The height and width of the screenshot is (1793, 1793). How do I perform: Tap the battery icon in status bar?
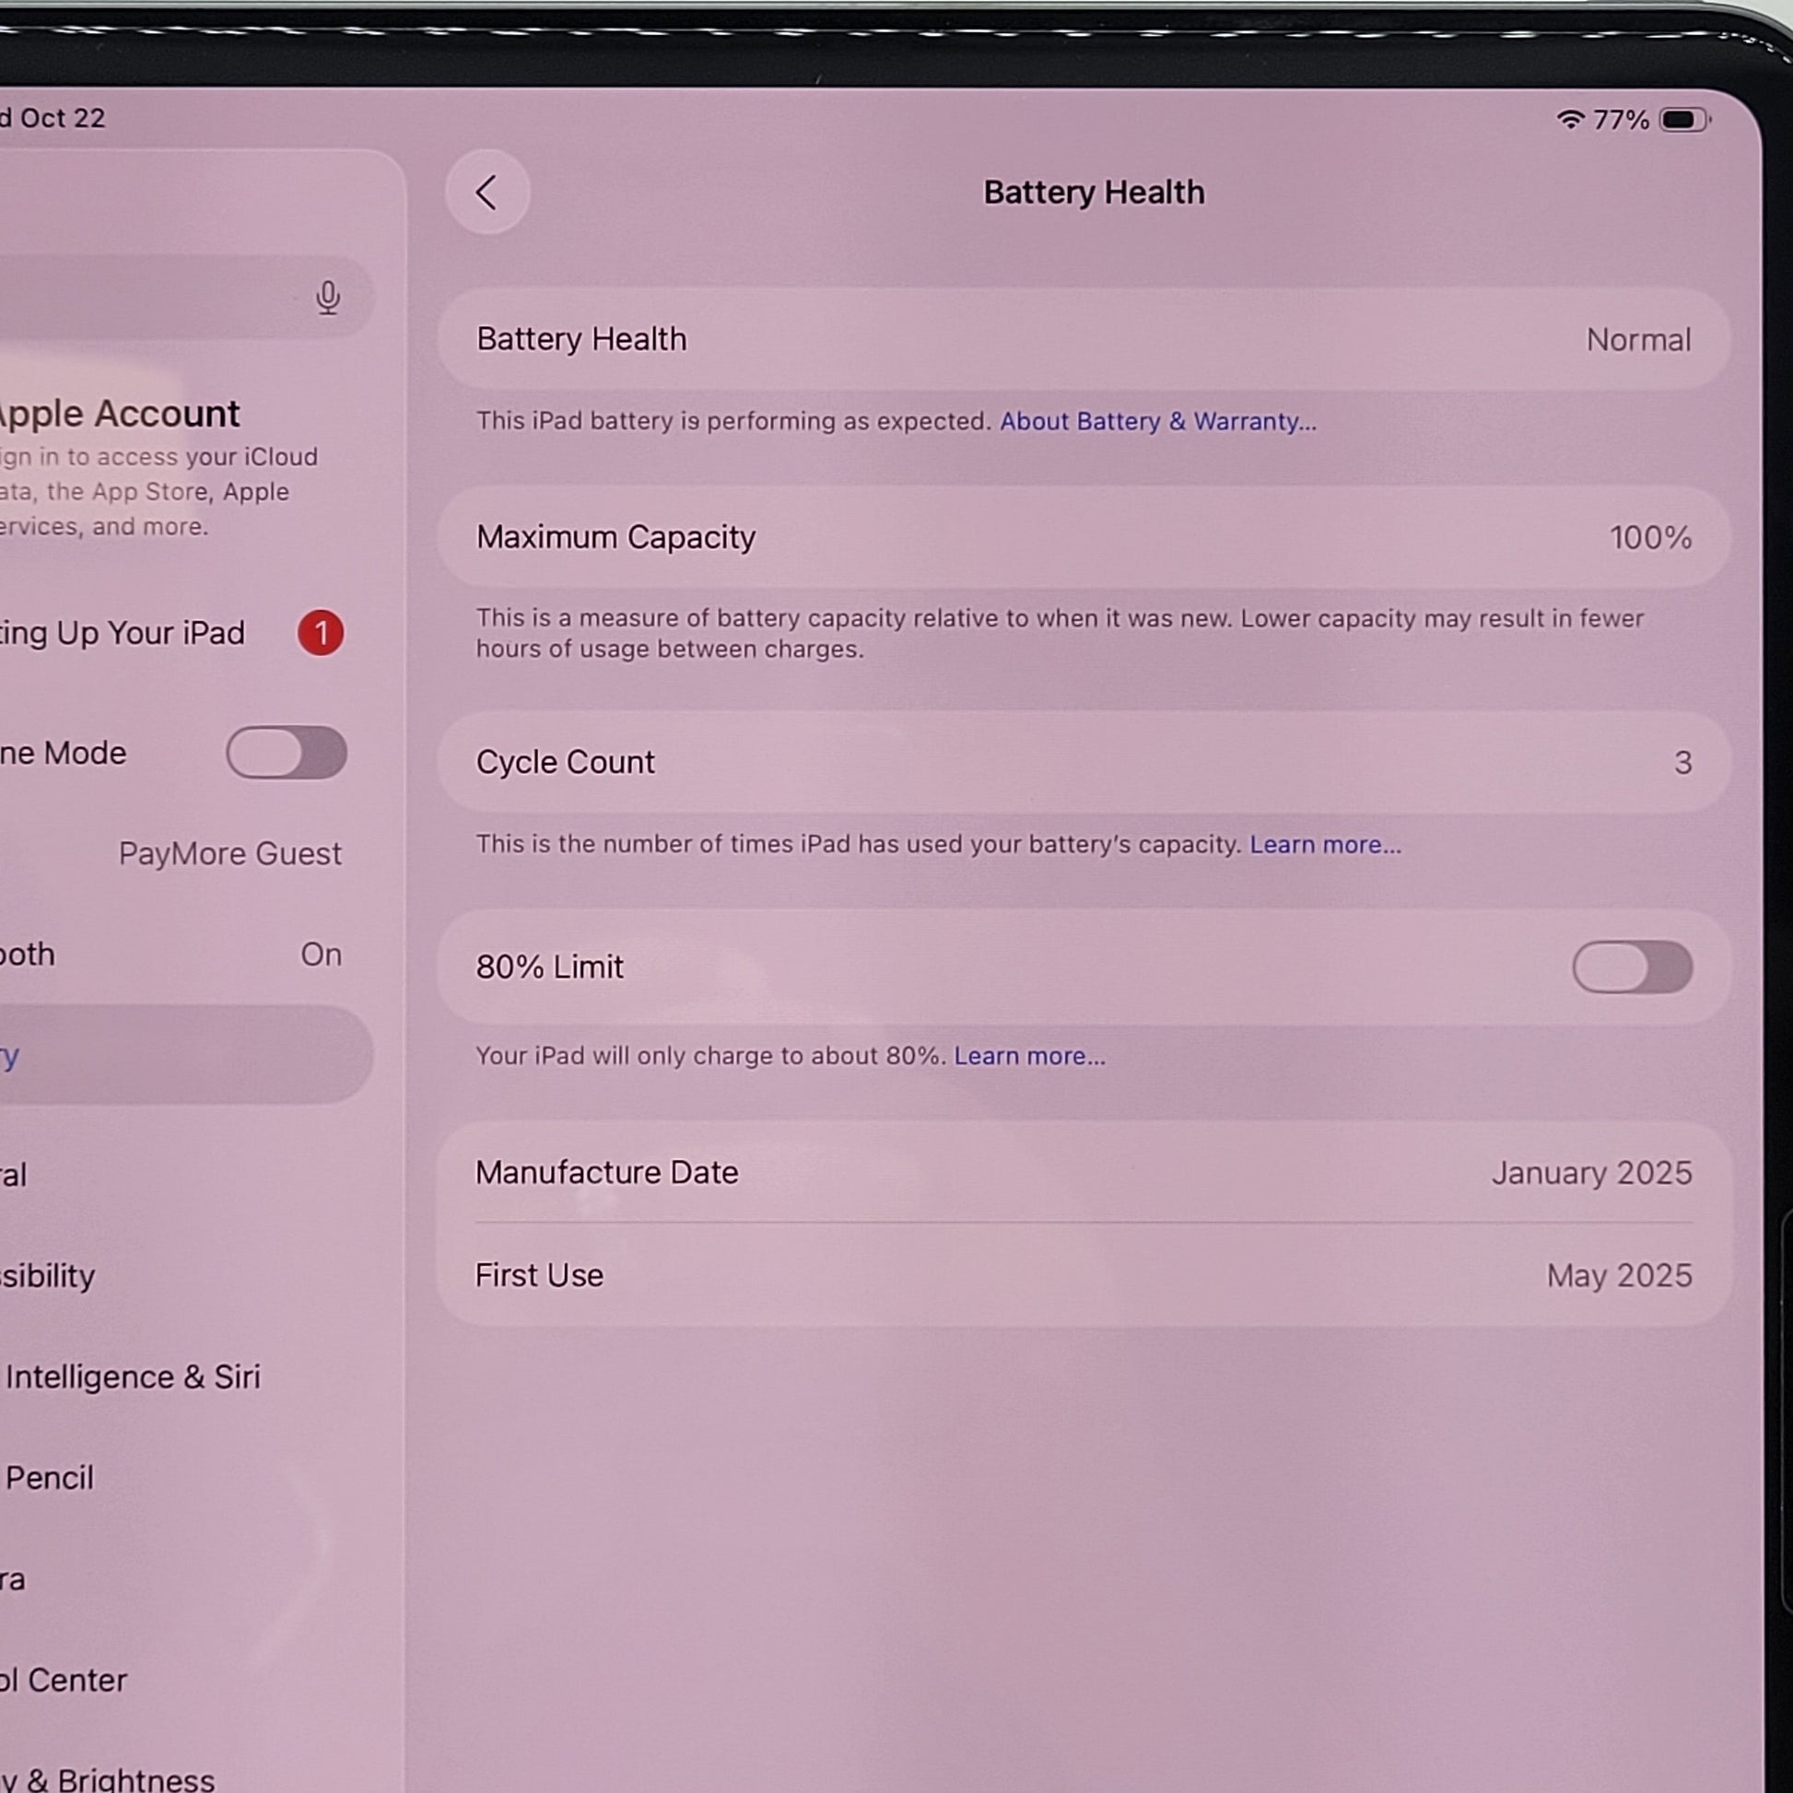pos(1682,120)
